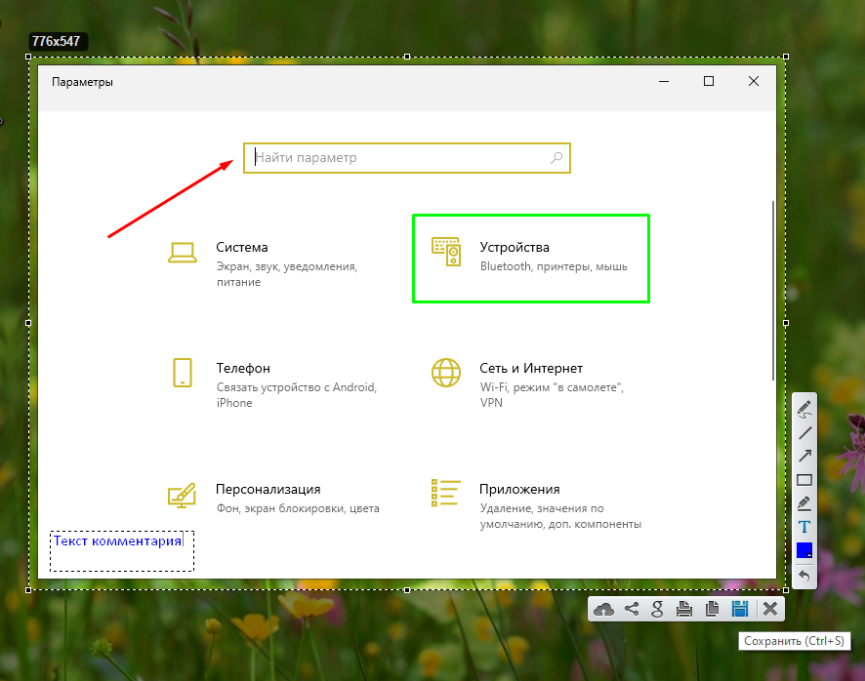Click the 'Найти параметр' search field
Viewport: 865px width, 681px height.
[x=400, y=157]
